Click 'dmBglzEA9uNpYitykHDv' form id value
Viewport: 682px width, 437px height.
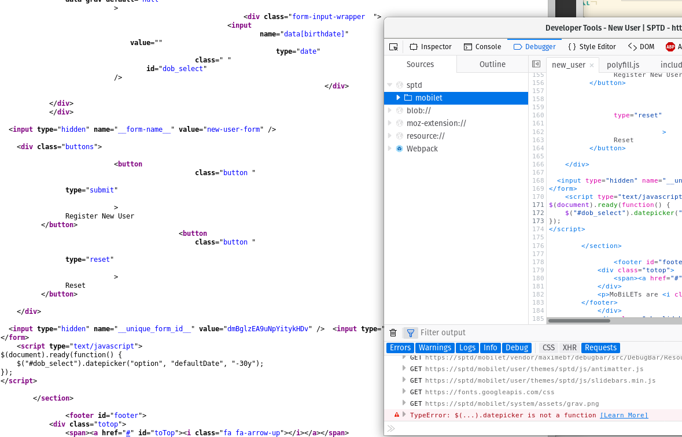[x=268, y=329]
